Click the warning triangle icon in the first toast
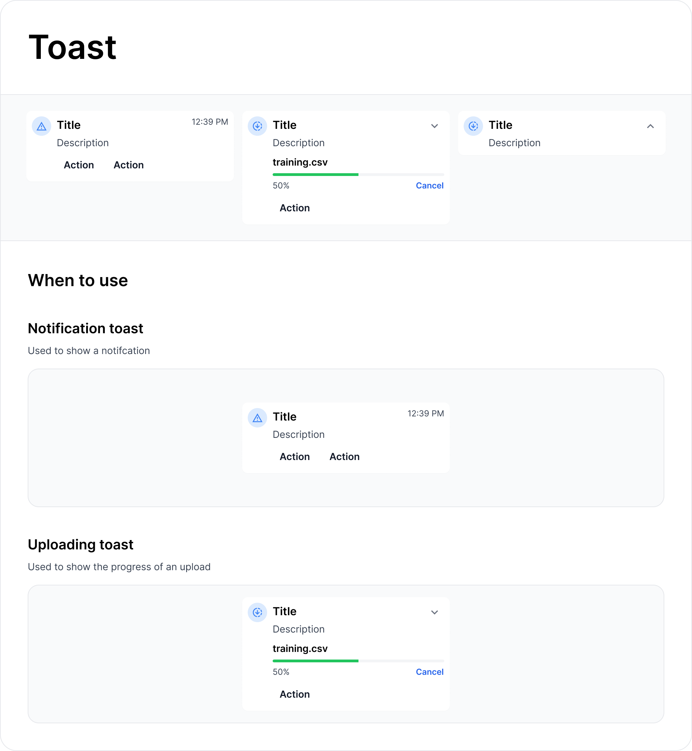The width and height of the screenshot is (692, 751). (42, 126)
